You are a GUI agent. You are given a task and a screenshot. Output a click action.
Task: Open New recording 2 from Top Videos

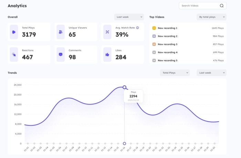point(167,36)
